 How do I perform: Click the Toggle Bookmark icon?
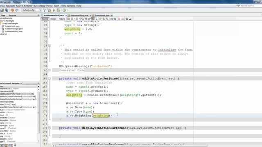tap(107, 19)
